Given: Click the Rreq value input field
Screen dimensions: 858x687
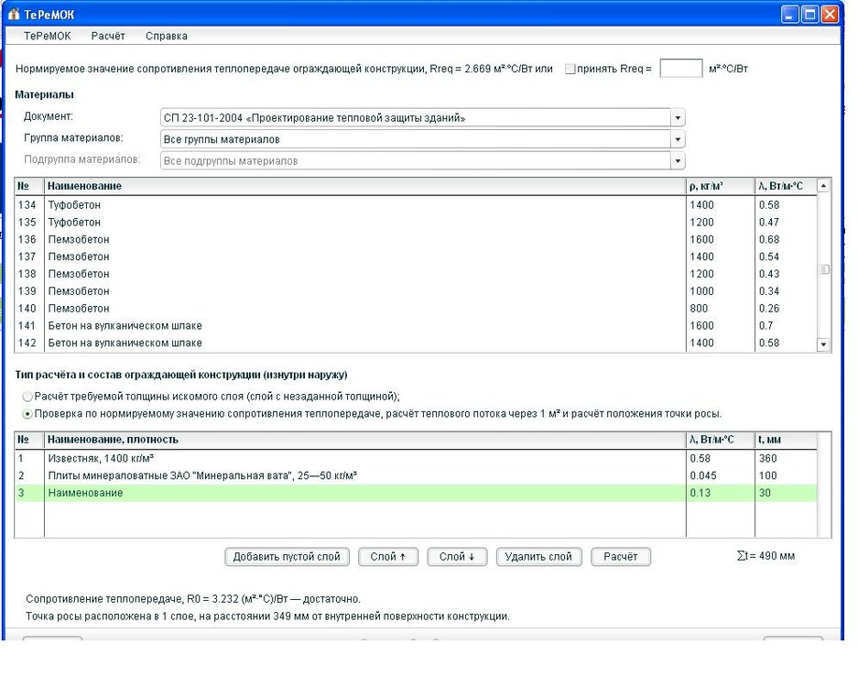Looking at the screenshot, I should pyautogui.click(x=680, y=69).
